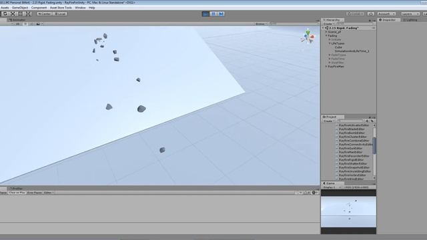This screenshot has width=427, height=240.
Task: Collapse the LifeTypes hierarchy item
Action: (330, 43)
